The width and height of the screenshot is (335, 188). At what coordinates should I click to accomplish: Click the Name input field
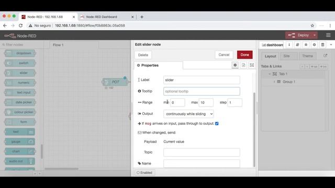point(202,163)
